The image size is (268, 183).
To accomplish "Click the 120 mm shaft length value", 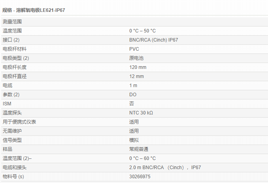I will click(x=138, y=67).
